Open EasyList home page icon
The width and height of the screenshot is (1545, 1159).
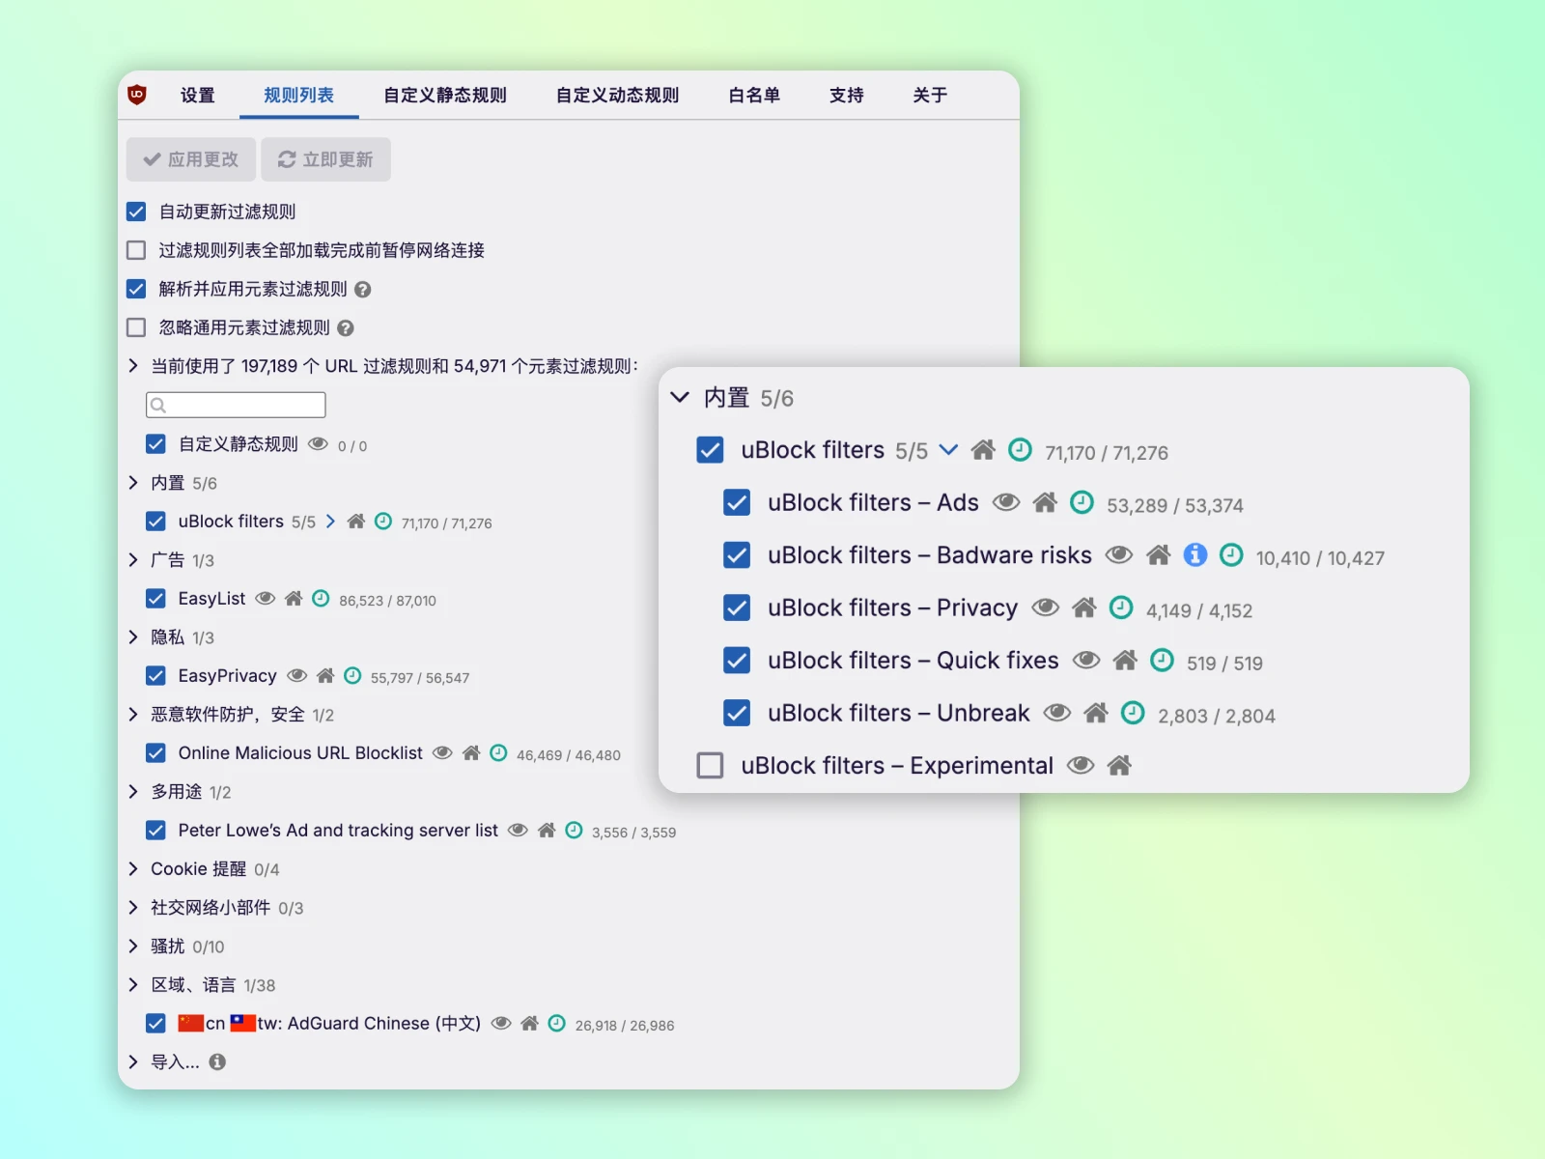[x=294, y=599]
